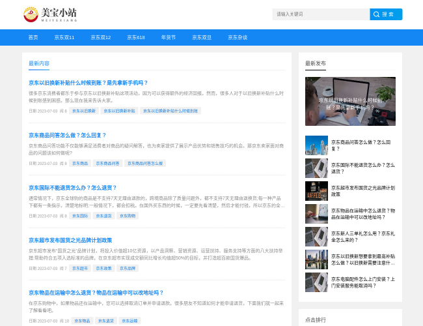This screenshot has height=326, width=423.
Task: Open sidebar link 京东新人三单礼怎么用
Action: (x=363, y=237)
